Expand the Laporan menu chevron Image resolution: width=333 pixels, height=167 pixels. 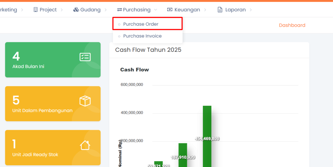pyautogui.click(x=251, y=10)
